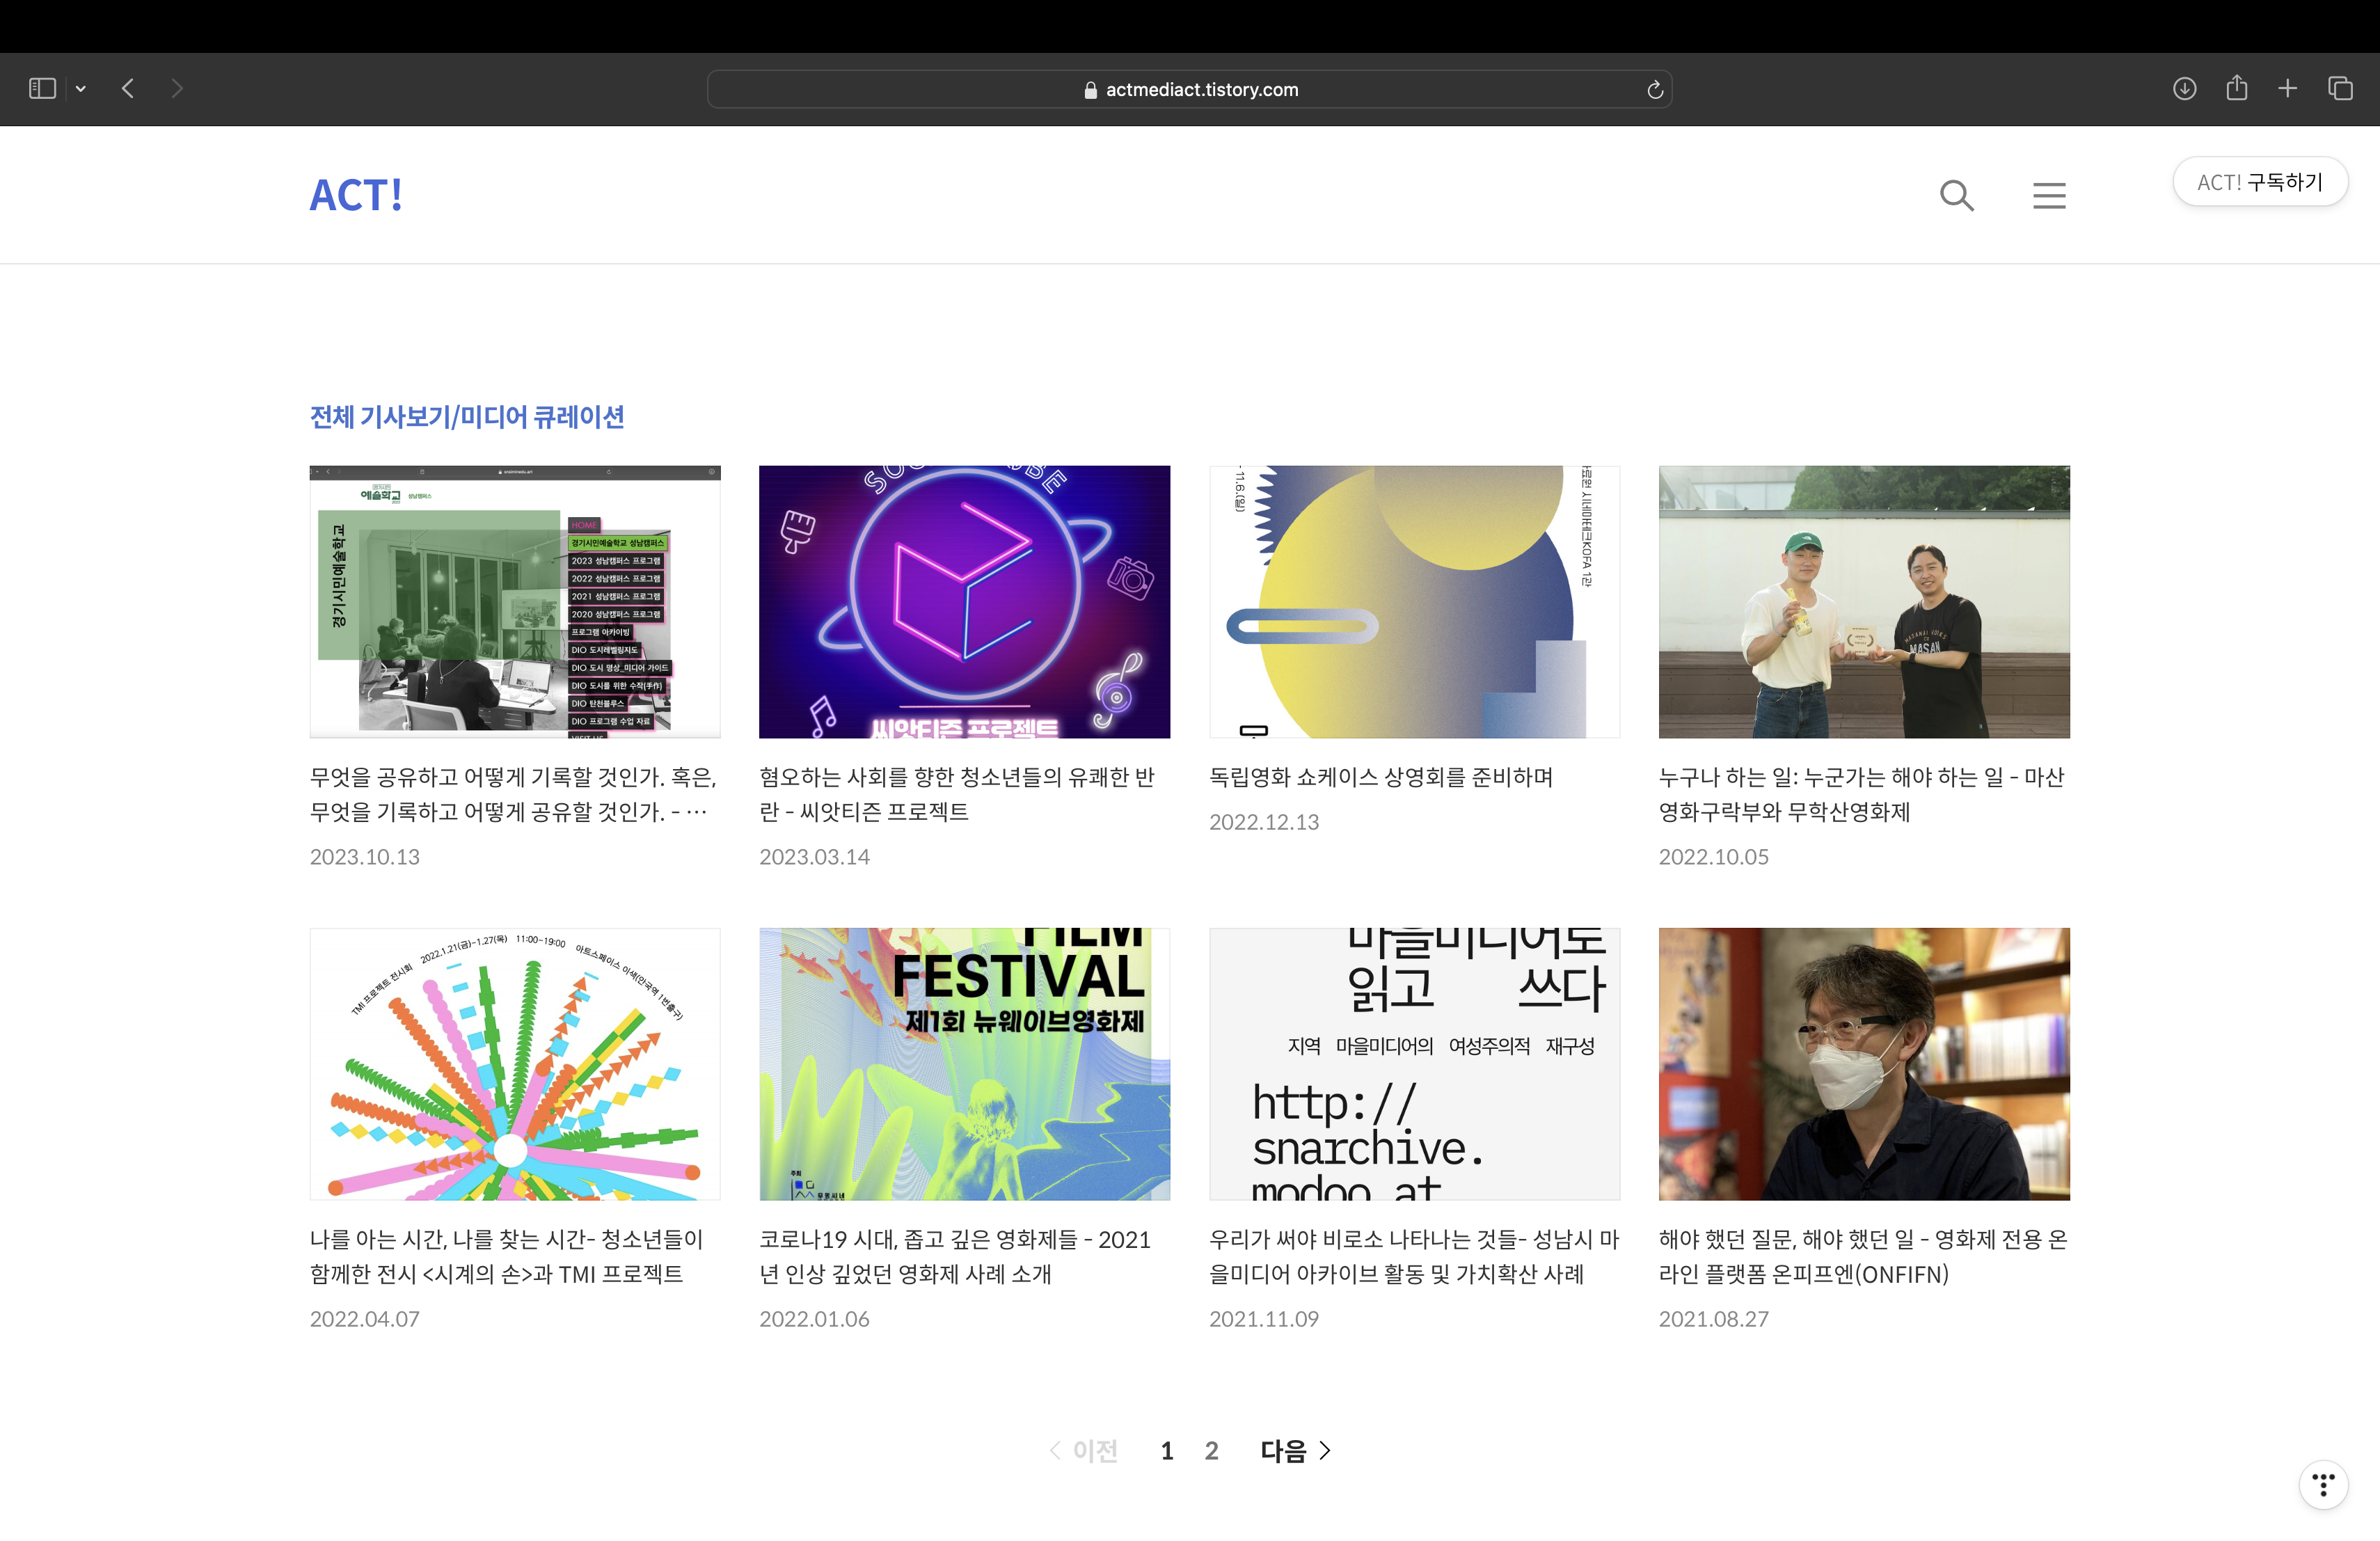Click the Share icon in toolbar

[2236, 89]
